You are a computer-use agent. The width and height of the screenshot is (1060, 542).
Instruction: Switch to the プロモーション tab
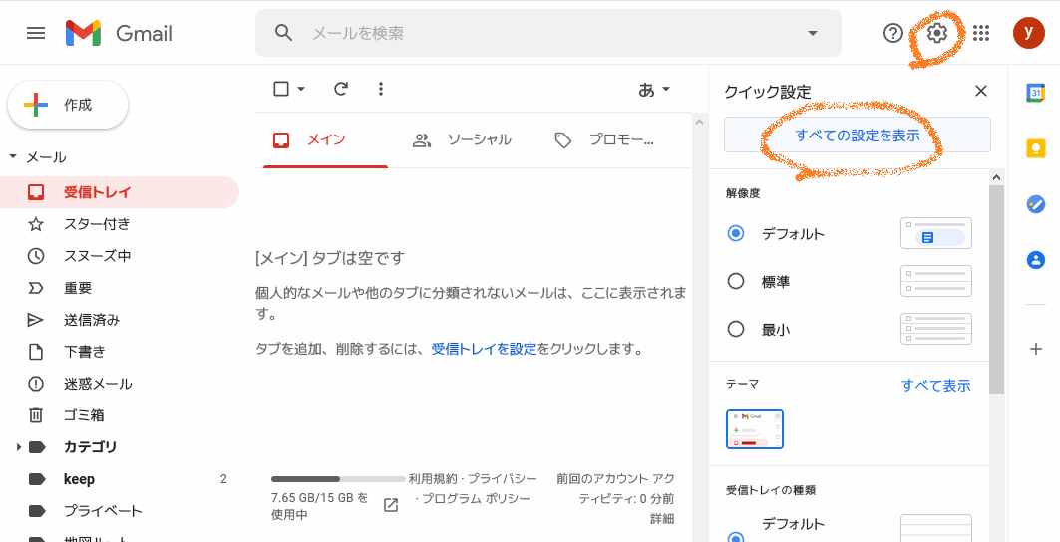click(x=603, y=140)
